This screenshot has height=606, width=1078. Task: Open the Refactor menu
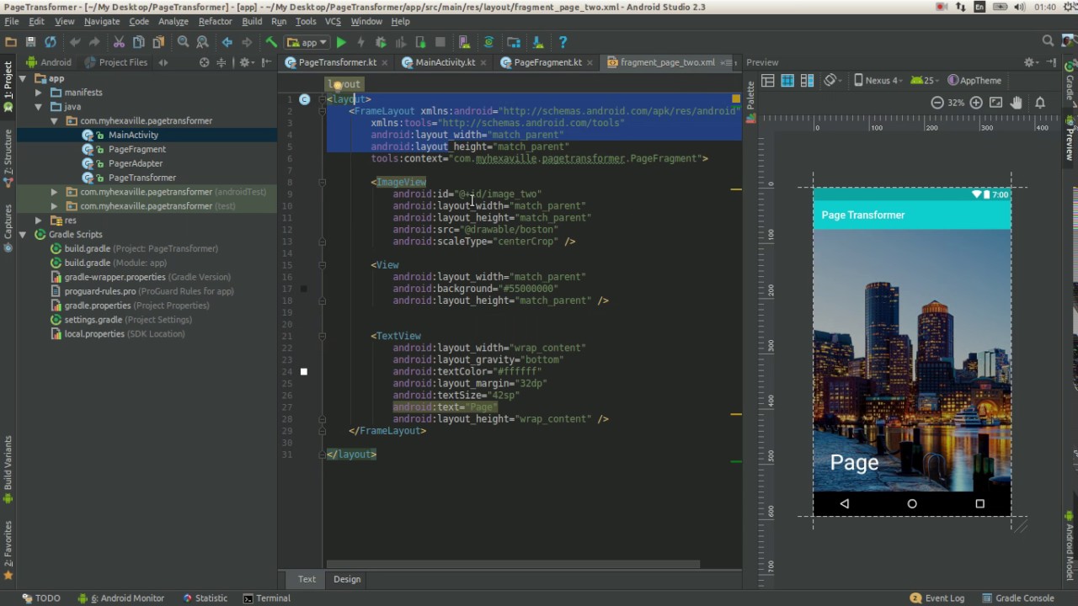[215, 21]
